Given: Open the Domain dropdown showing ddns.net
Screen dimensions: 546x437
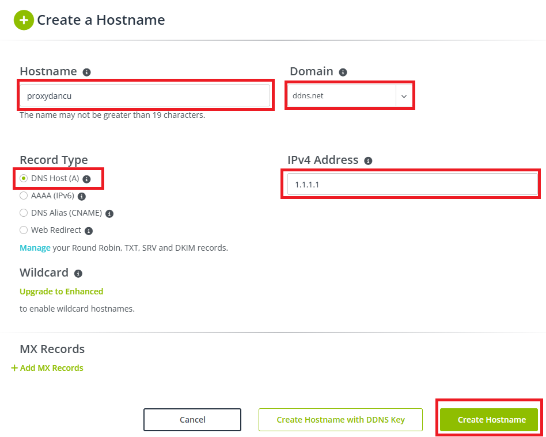Looking at the screenshot, I should pos(350,96).
